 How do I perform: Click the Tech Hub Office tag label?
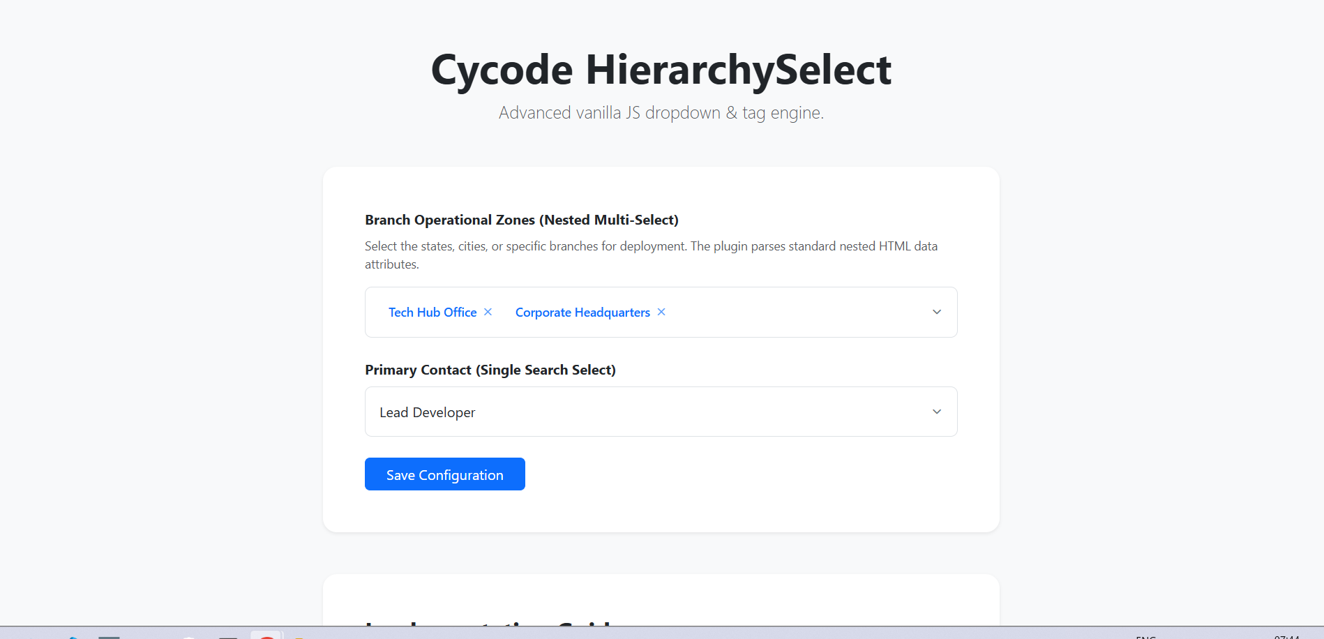(432, 313)
